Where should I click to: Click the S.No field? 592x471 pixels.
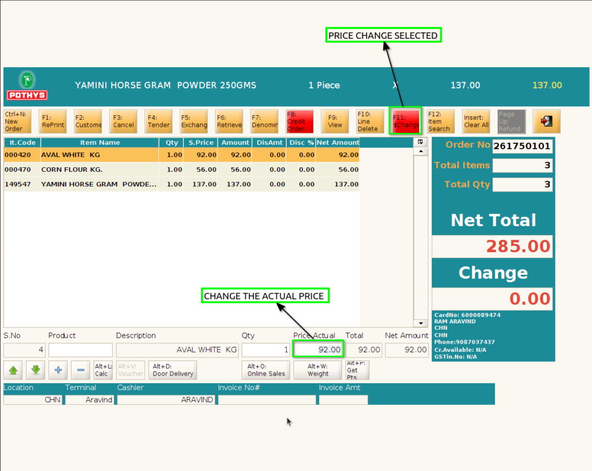(24, 349)
